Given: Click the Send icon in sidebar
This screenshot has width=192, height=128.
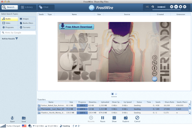Looking at the screenshot, I should (x=23, y=119).
